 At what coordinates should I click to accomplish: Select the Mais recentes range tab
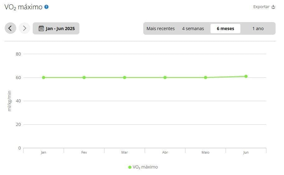(160, 29)
